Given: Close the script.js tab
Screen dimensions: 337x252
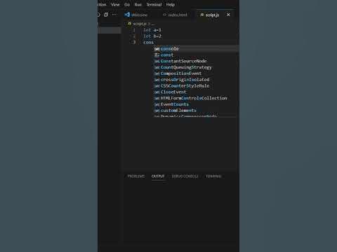Looking at the screenshot, I should (x=228, y=15).
